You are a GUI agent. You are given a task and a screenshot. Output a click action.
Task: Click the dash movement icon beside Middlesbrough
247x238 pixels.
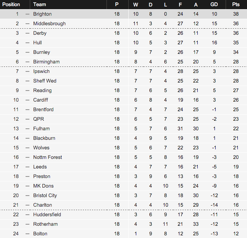27,24
